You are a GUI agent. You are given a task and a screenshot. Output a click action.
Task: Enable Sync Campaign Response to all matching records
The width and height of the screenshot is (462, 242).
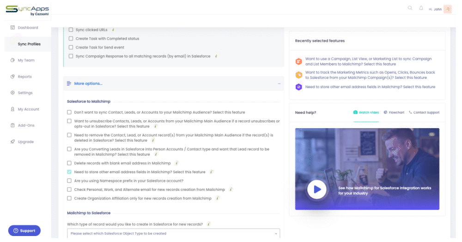(x=71, y=56)
